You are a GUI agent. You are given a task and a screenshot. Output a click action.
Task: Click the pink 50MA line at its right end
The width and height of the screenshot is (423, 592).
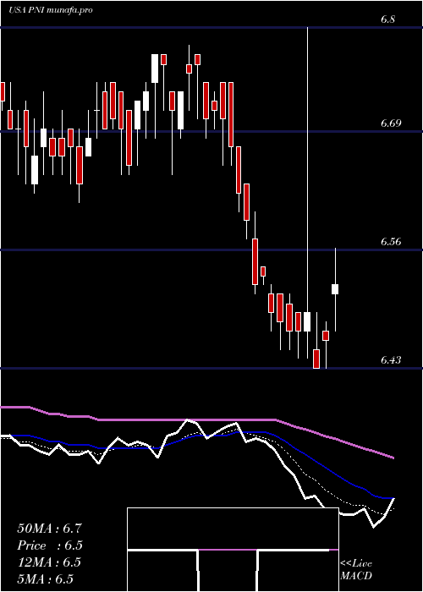coord(393,458)
